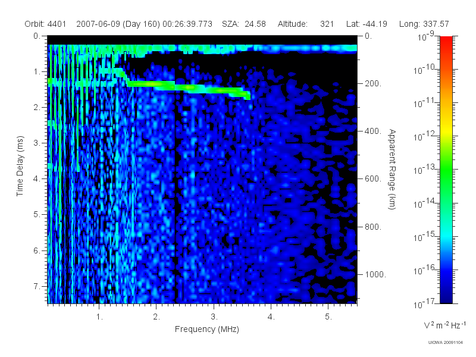
Task: Click the 'Lat: -44.19' text
Action: 367,24
